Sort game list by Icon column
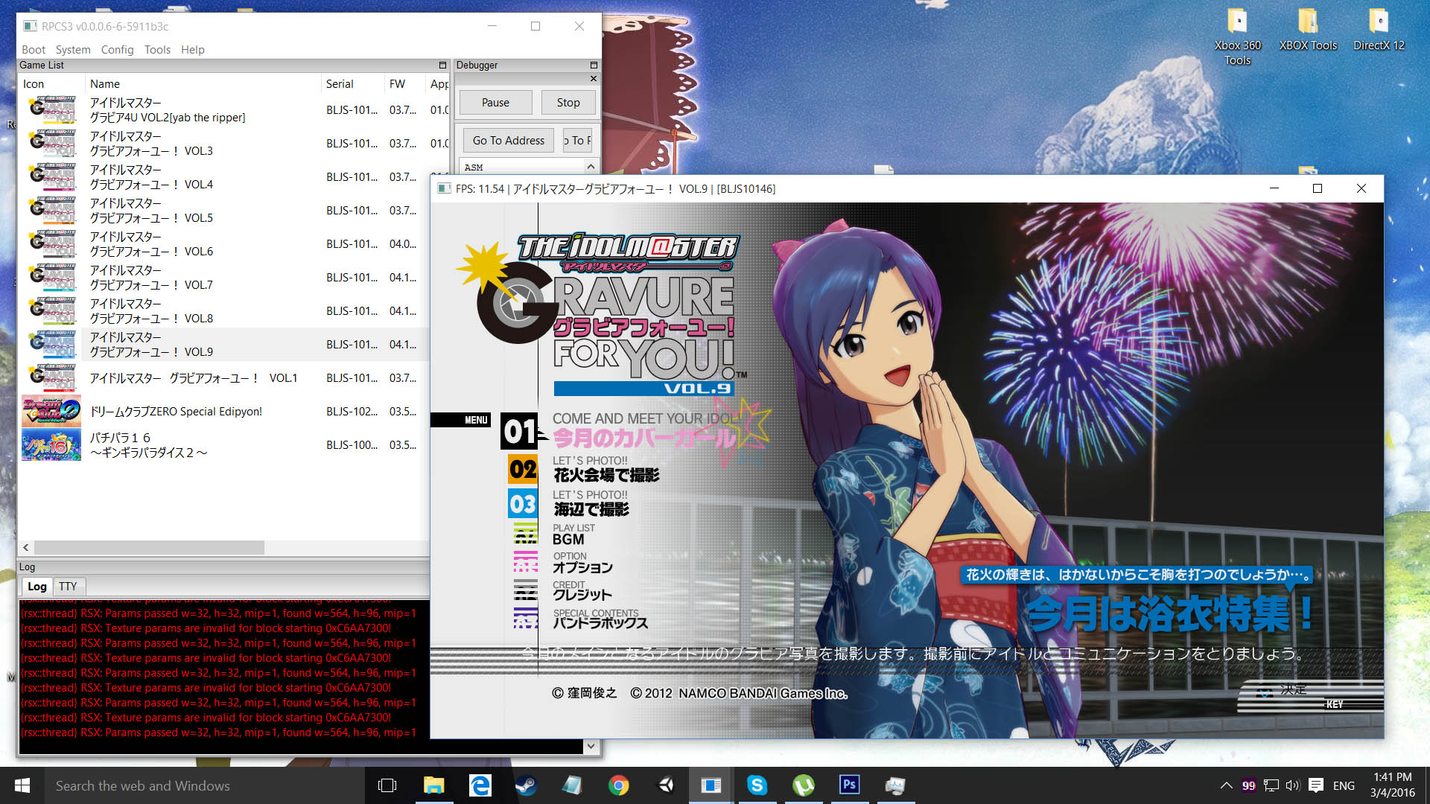Viewport: 1430px width, 804px height. pos(51,84)
